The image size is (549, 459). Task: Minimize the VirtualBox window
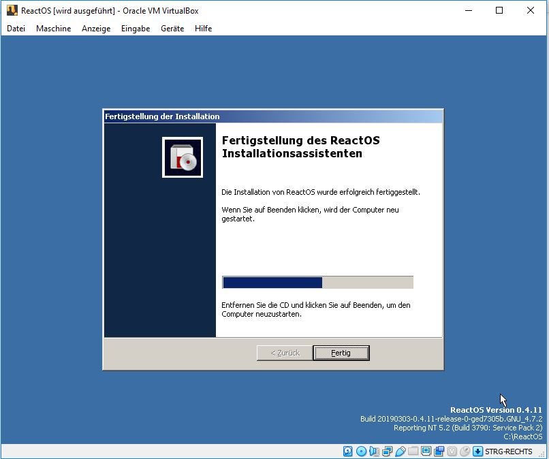click(x=469, y=10)
